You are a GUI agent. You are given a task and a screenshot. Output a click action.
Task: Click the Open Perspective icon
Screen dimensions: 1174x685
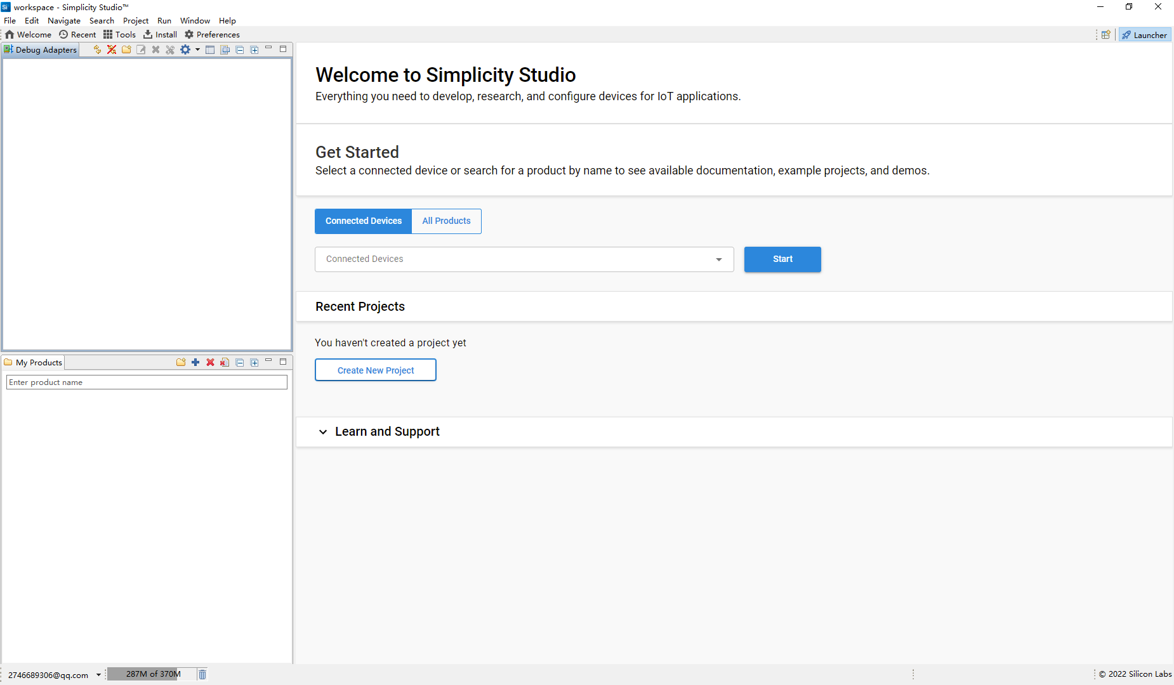point(1106,35)
